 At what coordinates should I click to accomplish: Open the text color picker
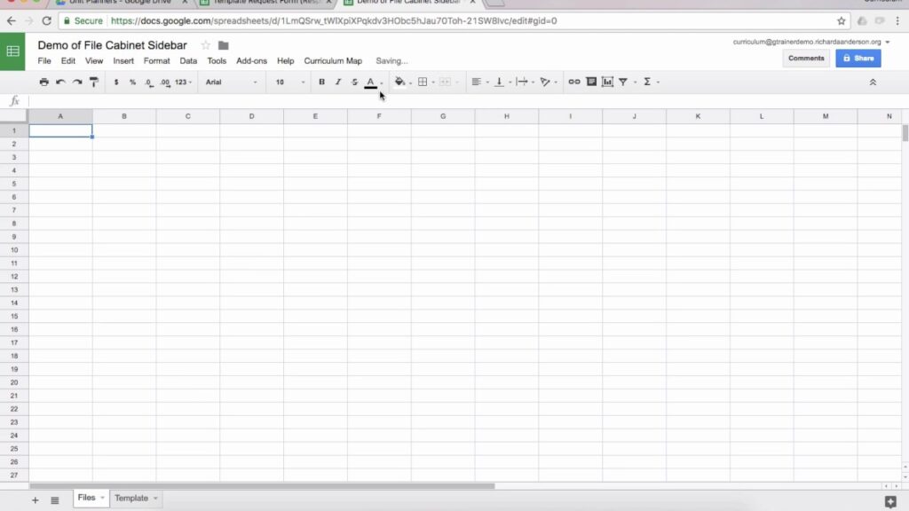pos(370,82)
